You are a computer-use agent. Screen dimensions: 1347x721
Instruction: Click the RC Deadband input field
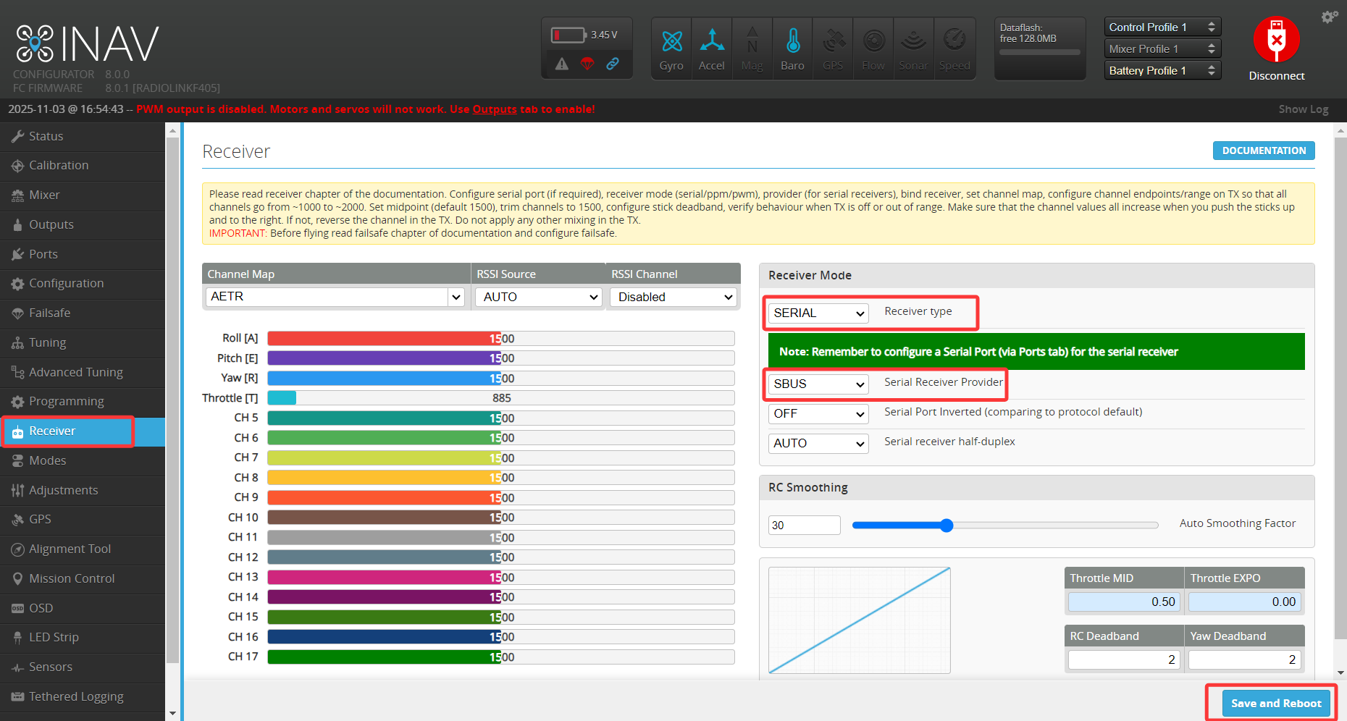pyautogui.click(x=1123, y=659)
